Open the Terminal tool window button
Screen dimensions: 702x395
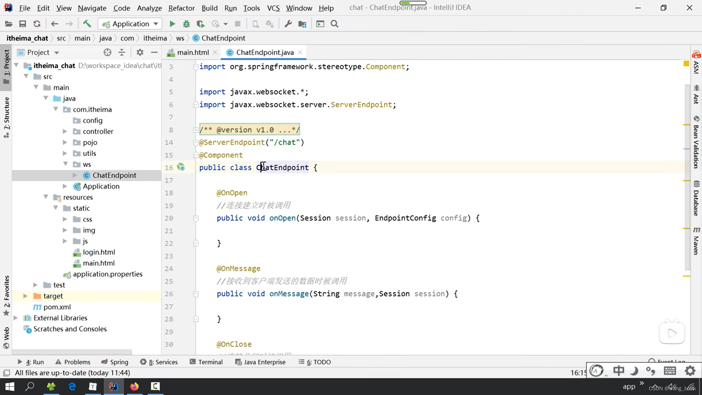pos(206,362)
